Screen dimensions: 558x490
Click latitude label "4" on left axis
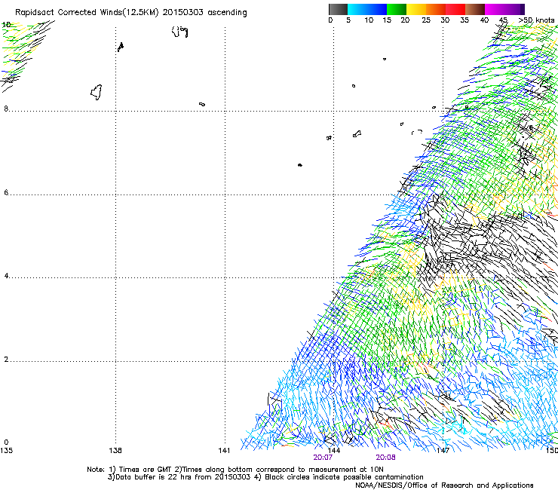coord(6,275)
